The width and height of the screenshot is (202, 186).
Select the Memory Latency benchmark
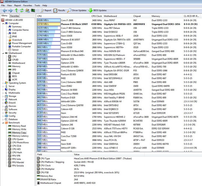click(20, 136)
